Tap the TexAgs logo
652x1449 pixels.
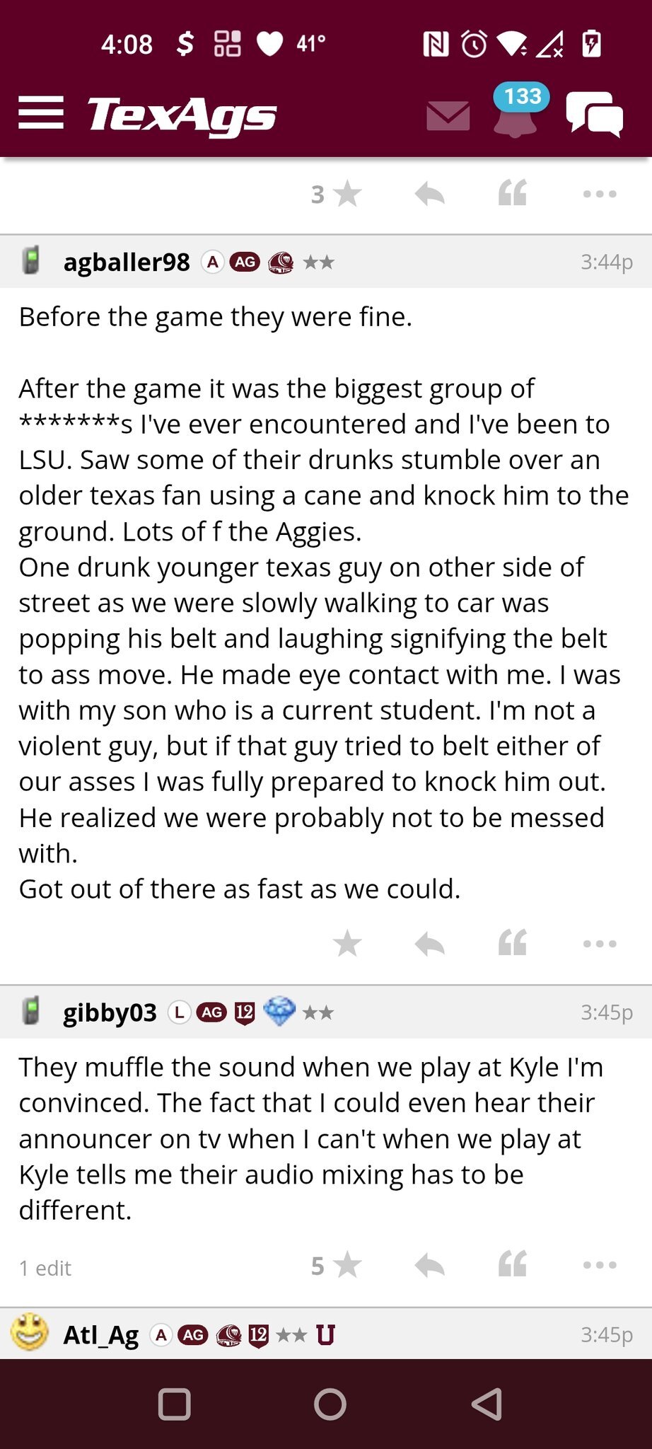pyautogui.click(x=182, y=115)
